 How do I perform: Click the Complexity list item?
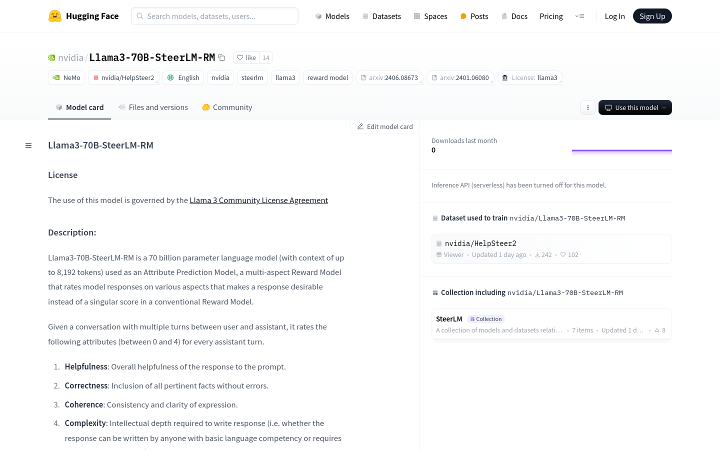pos(203,431)
